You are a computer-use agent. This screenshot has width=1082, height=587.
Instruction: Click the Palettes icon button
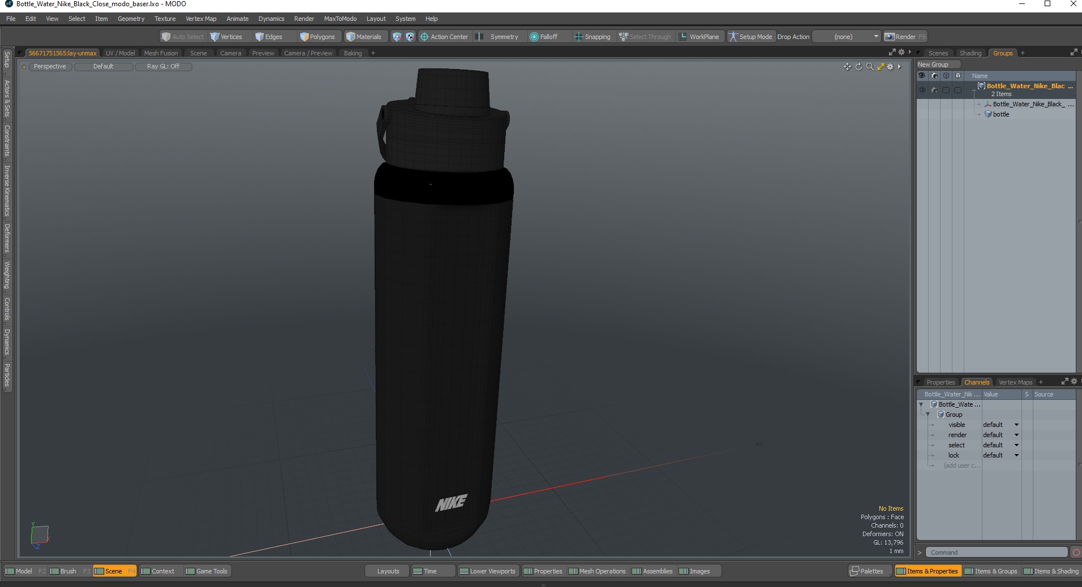870,571
